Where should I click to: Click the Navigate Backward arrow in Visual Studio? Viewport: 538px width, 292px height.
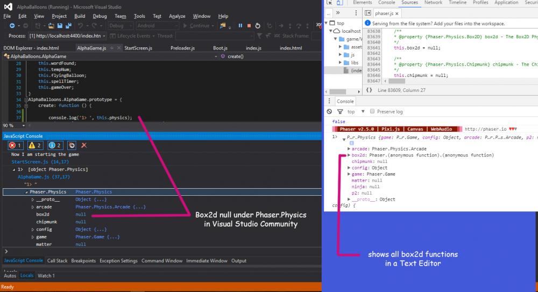(x=12, y=26)
